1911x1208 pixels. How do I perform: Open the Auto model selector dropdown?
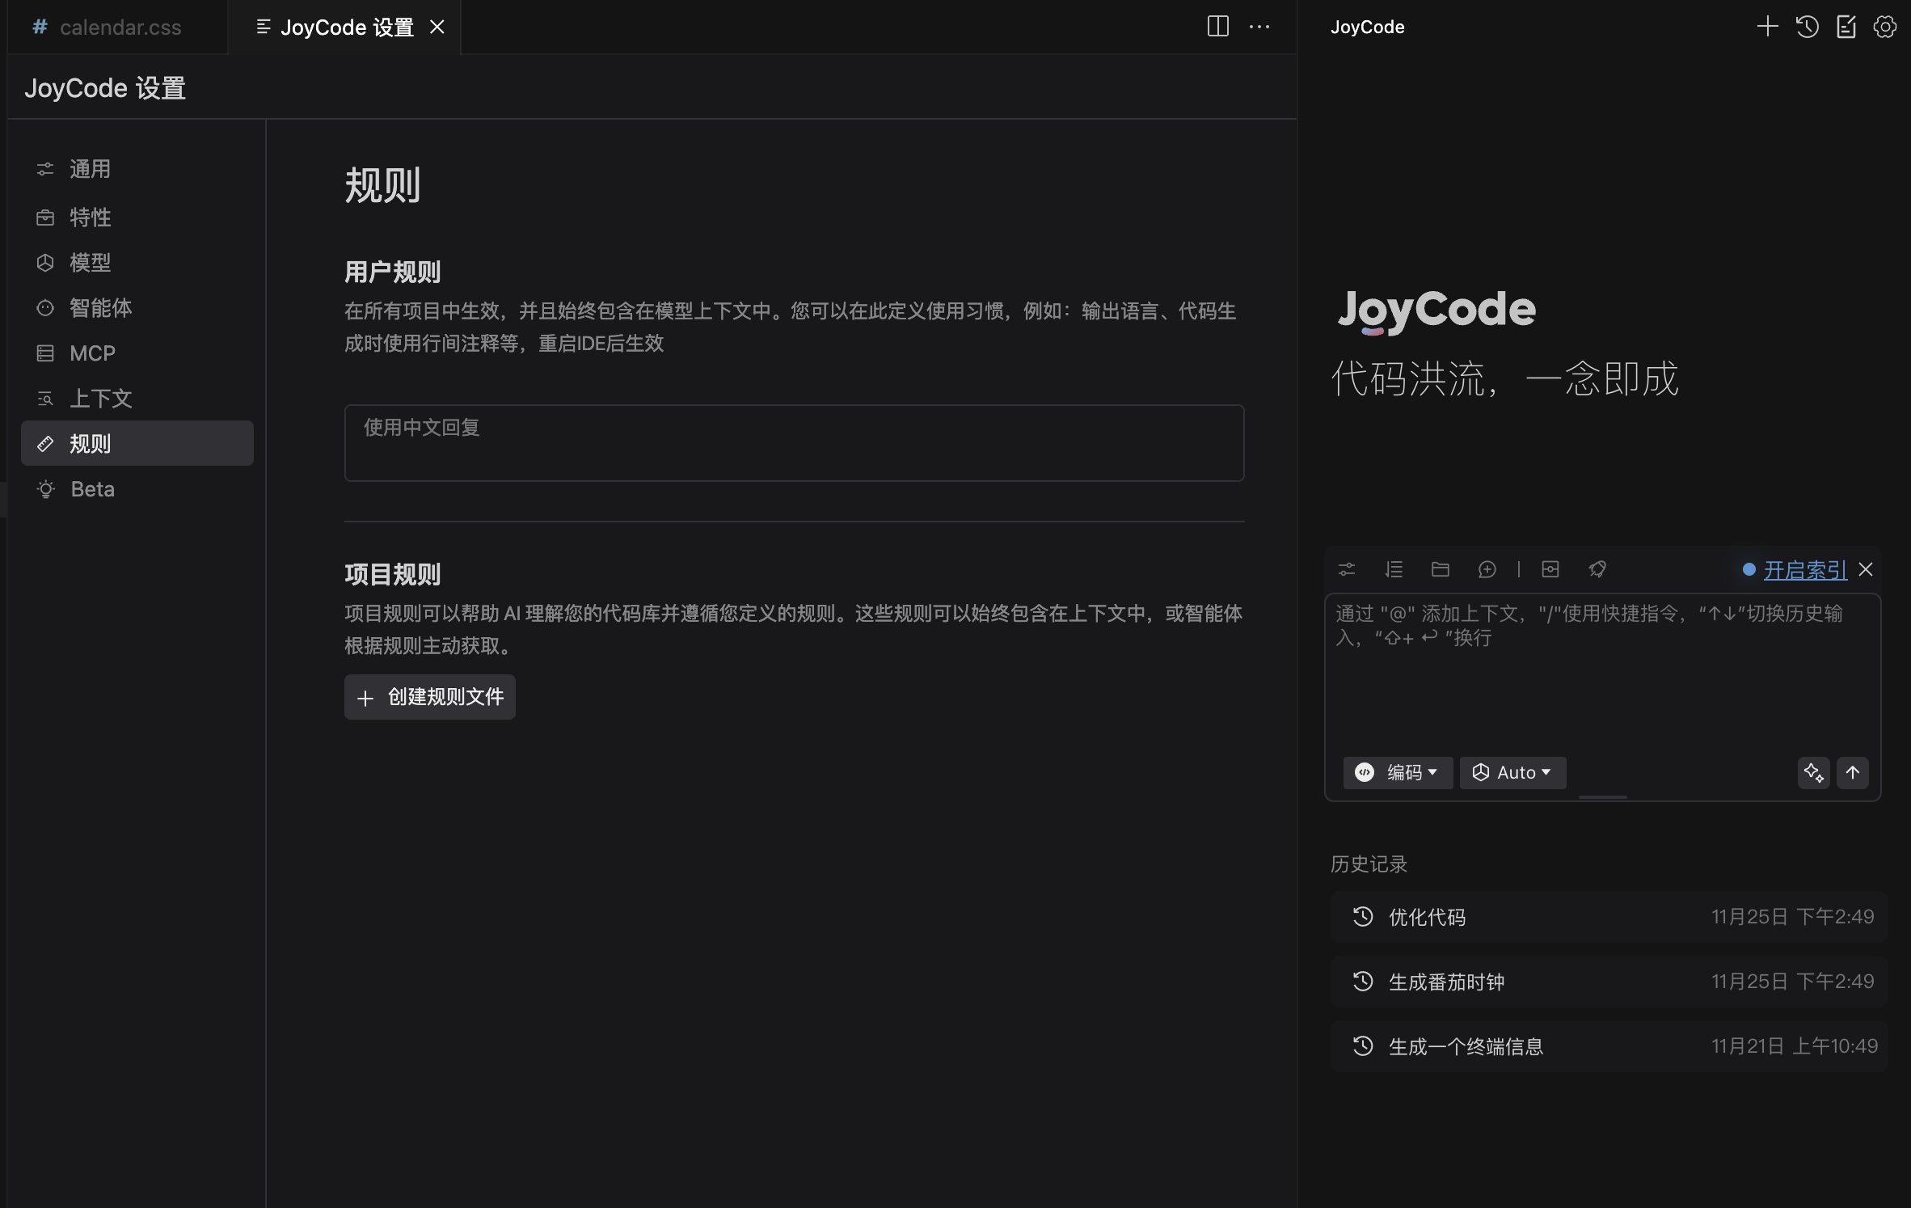coord(1512,772)
